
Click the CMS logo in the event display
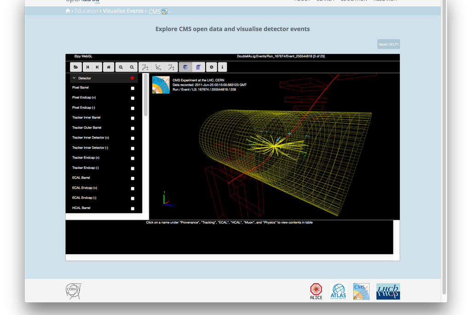pyautogui.click(x=161, y=85)
